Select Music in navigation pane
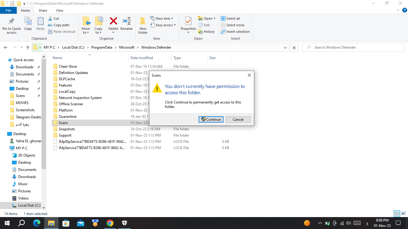The height and width of the screenshot is (229, 408). (23, 184)
